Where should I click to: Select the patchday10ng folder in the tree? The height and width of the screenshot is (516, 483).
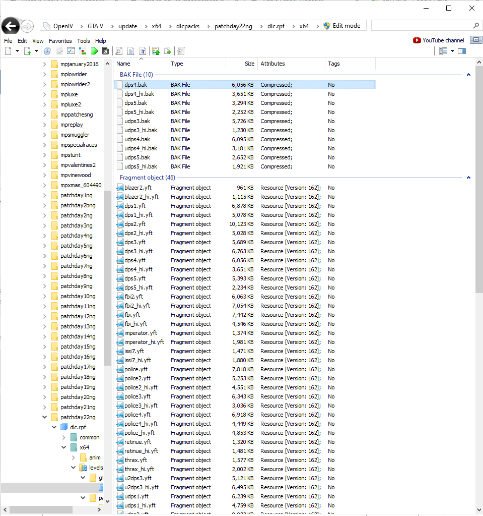pos(78,296)
